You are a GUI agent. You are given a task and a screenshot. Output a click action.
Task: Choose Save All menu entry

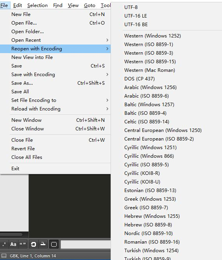click(55, 92)
